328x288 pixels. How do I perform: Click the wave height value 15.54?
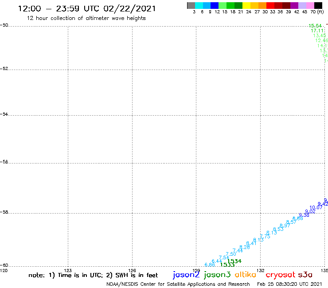315,26
